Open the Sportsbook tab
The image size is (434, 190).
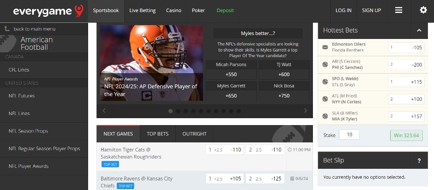106,10
